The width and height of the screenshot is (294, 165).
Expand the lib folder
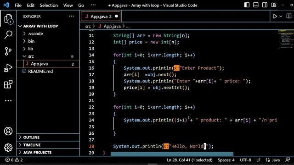point(48,49)
